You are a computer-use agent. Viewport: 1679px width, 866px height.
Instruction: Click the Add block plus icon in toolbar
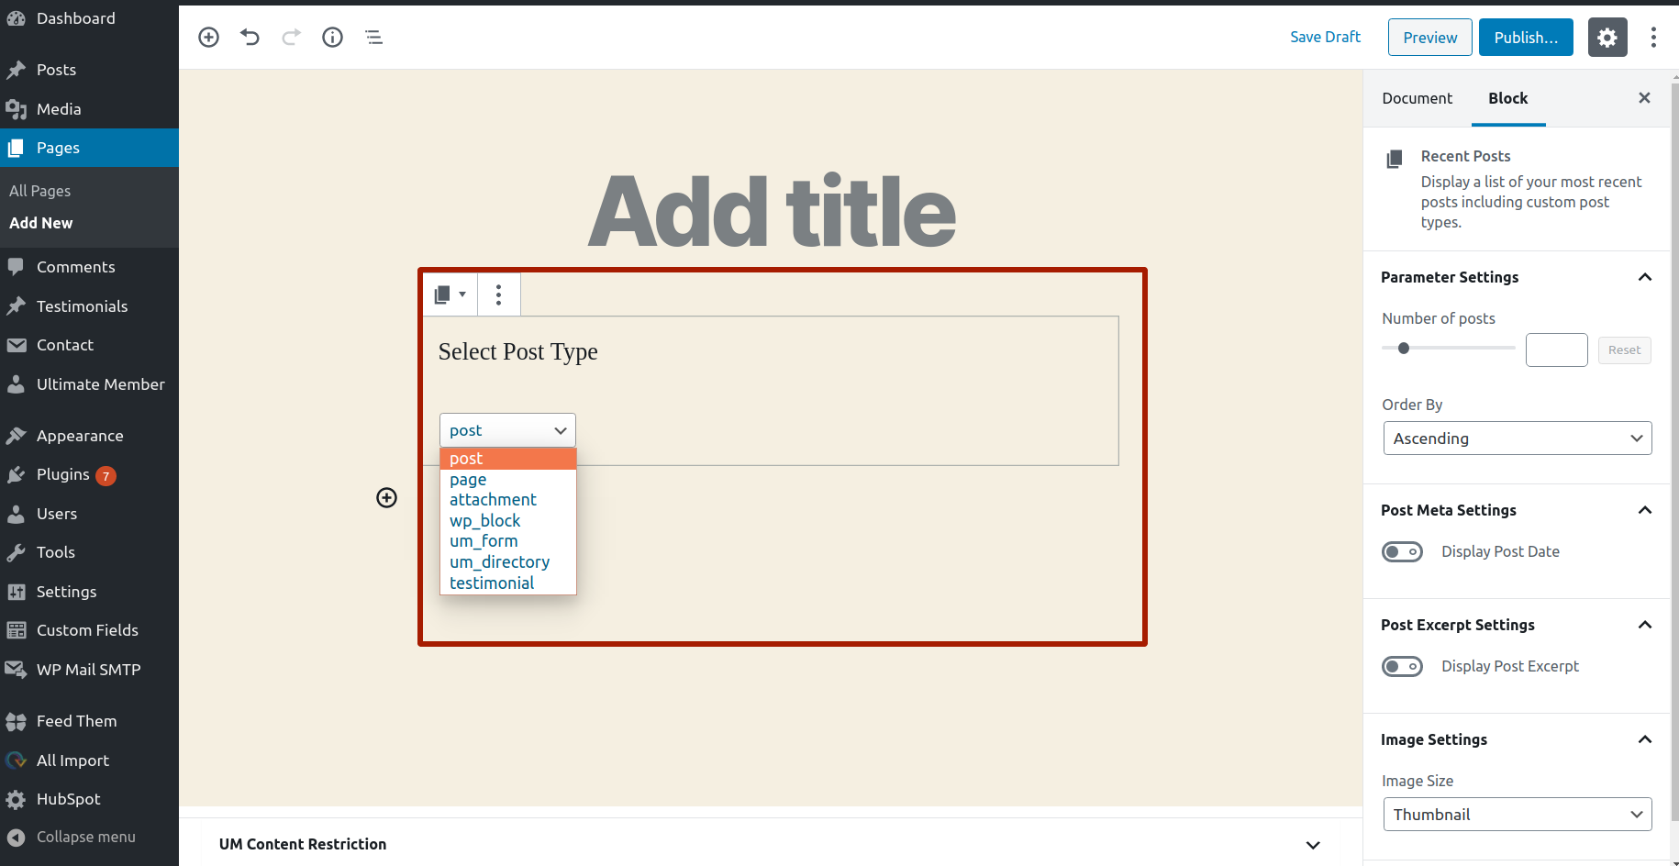(209, 37)
